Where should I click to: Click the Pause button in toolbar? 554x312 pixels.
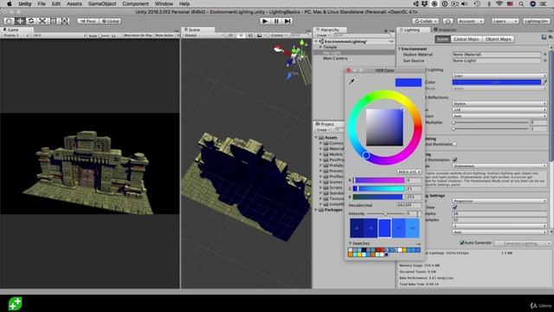click(276, 21)
